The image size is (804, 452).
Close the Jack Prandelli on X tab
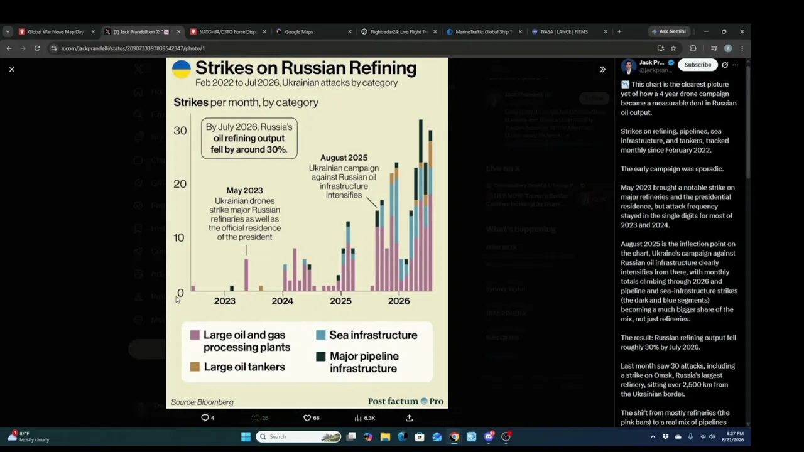(178, 31)
